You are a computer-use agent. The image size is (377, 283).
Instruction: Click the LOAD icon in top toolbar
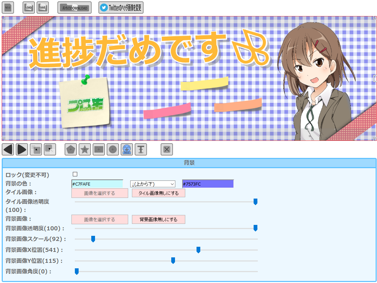pyautogui.click(x=29, y=8)
